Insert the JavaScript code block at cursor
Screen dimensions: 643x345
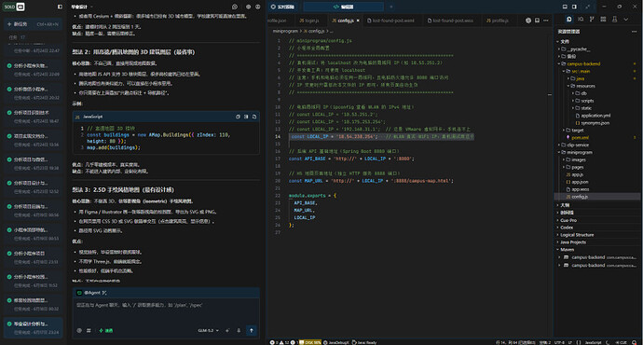pyautogui.click(x=246, y=117)
